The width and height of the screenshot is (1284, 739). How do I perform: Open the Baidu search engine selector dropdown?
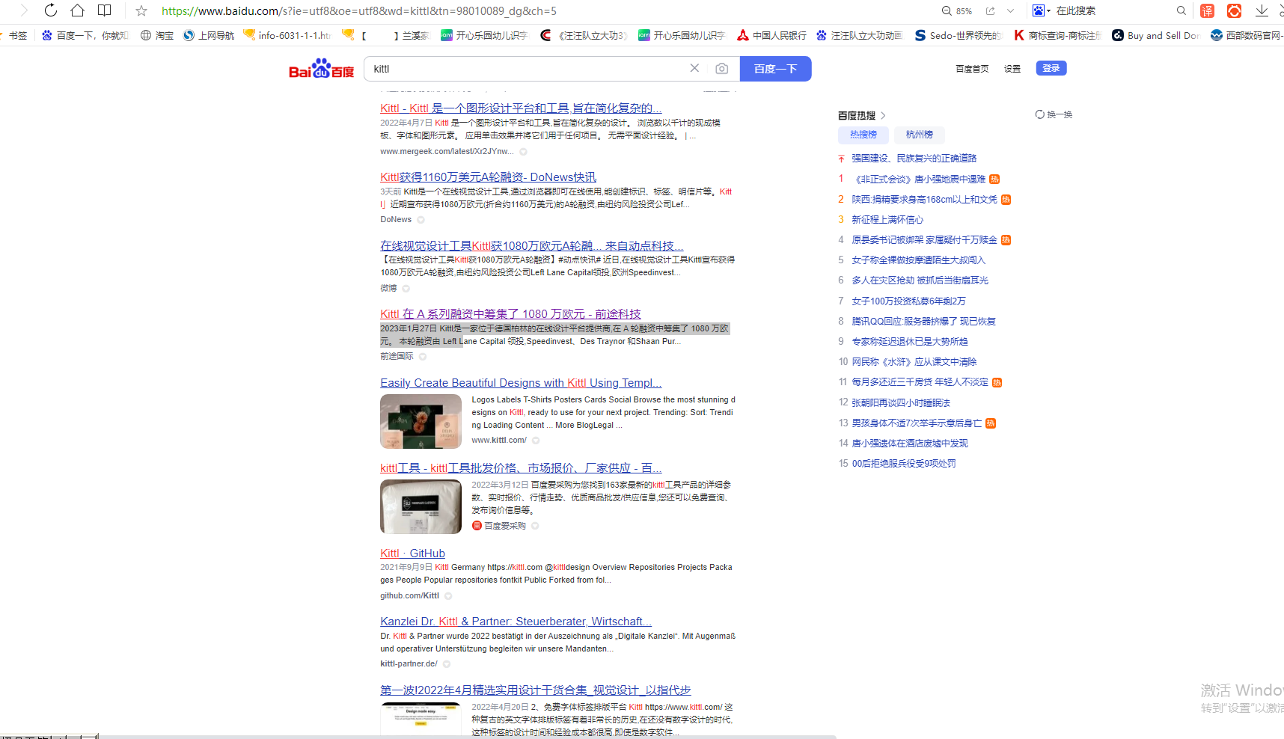[x=1042, y=10]
